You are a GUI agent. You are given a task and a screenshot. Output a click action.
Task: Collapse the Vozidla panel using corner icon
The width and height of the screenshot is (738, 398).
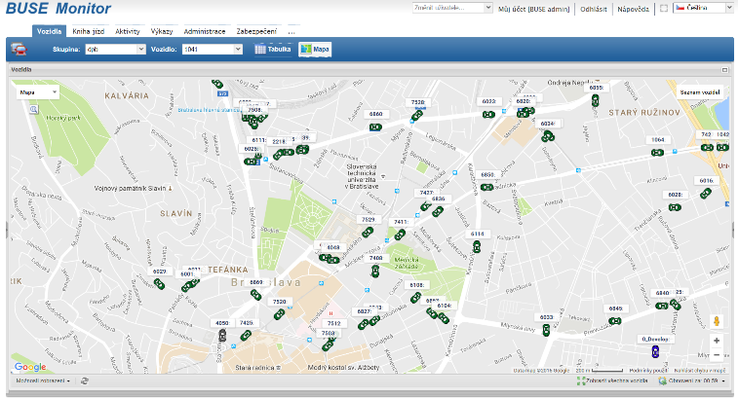coord(724,70)
